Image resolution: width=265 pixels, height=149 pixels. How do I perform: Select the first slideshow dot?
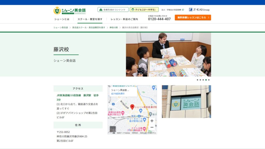pos(197,80)
